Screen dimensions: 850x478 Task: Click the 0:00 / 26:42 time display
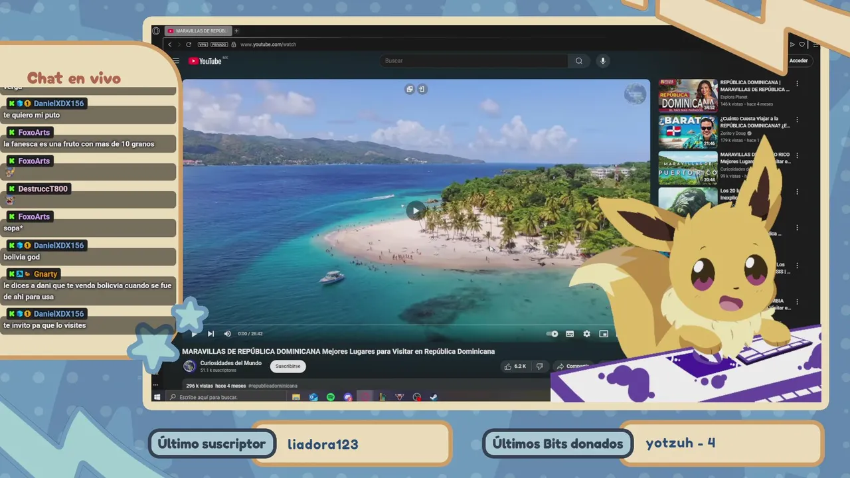pos(250,334)
